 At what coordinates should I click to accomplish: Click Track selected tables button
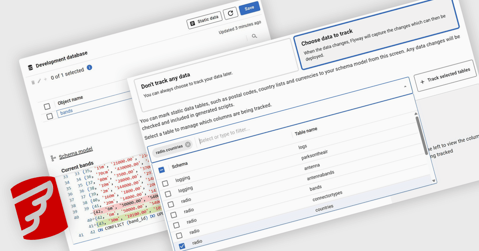[445, 76]
